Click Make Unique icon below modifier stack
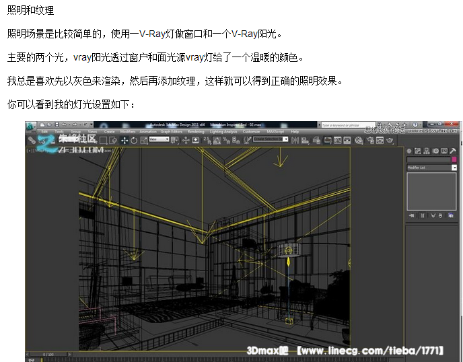This screenshot has height=362, width=463. click(x=433, y=215)
